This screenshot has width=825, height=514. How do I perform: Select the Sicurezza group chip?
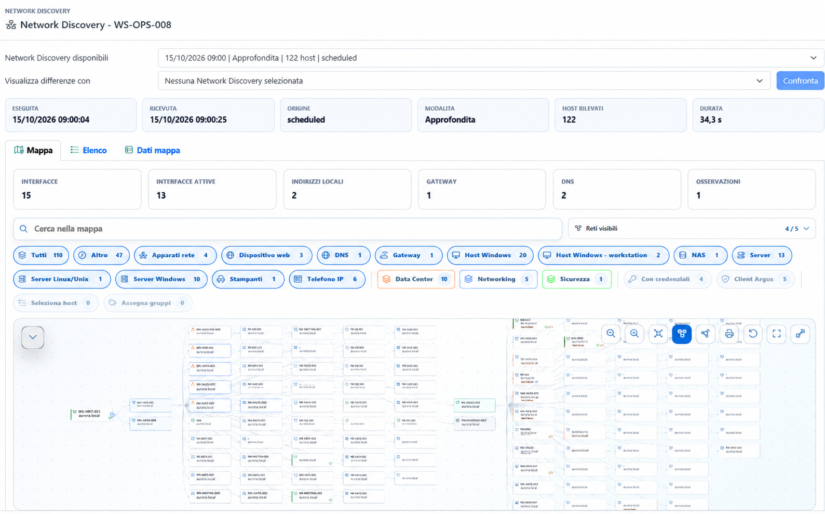click(x=576, y=279)
